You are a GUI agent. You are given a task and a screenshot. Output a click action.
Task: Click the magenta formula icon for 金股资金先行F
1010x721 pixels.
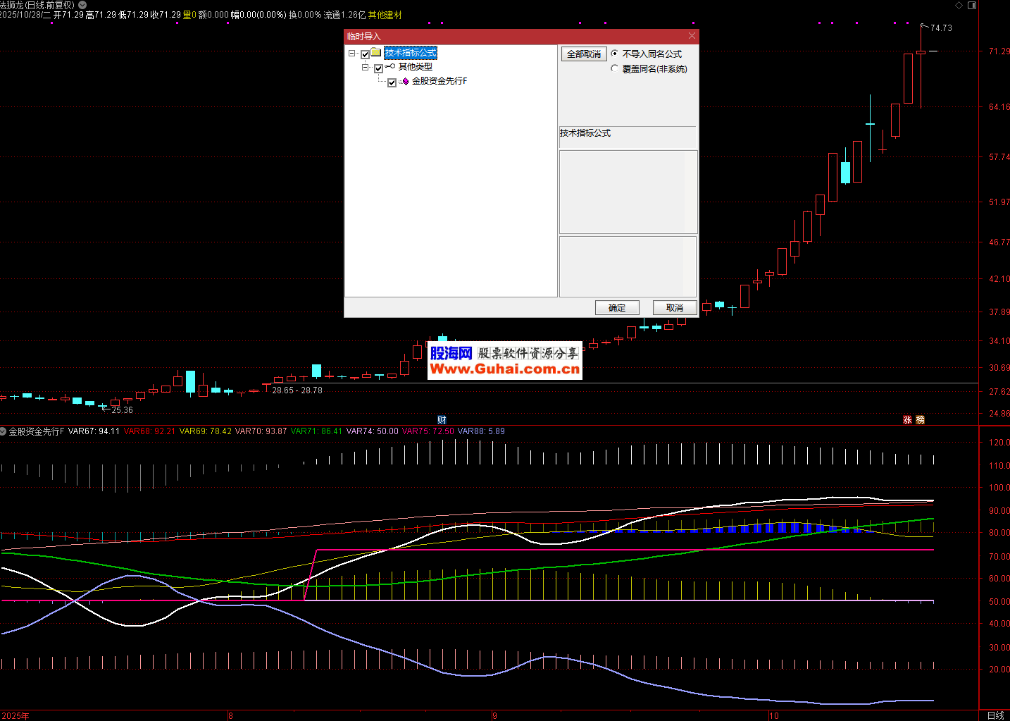[406, 82]
